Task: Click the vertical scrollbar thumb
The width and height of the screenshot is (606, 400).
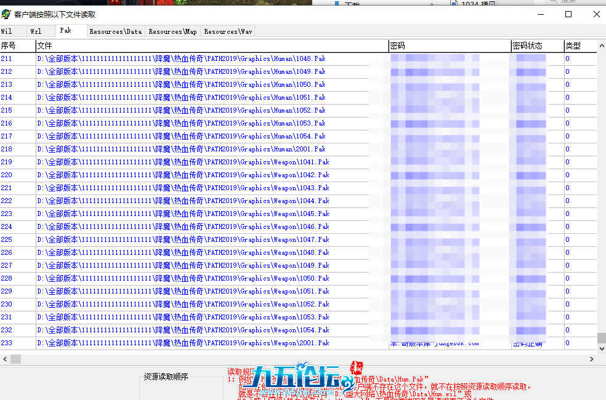Action: point(601,338)
